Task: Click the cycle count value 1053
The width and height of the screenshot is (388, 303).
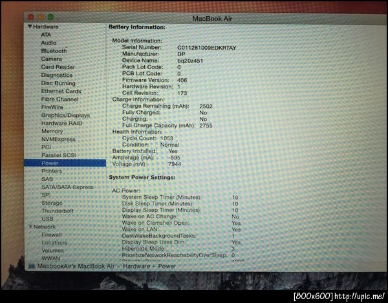Action: [167, 138]
